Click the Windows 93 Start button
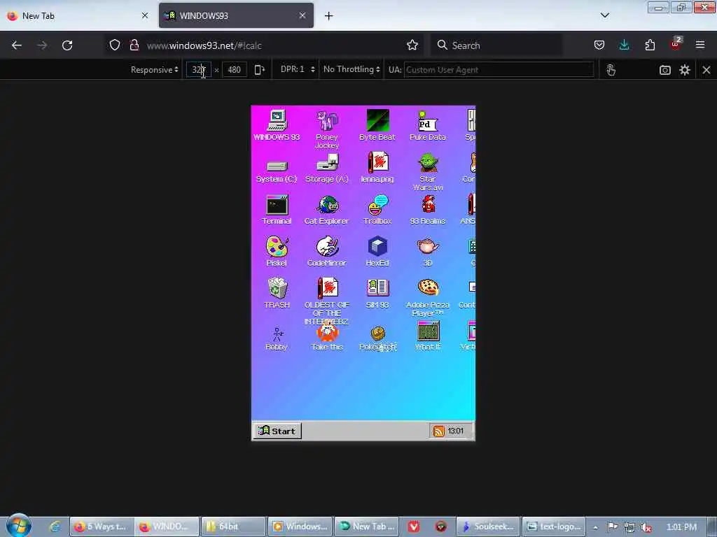Screen dimensions: 717x537 click(x=277, y=431)
